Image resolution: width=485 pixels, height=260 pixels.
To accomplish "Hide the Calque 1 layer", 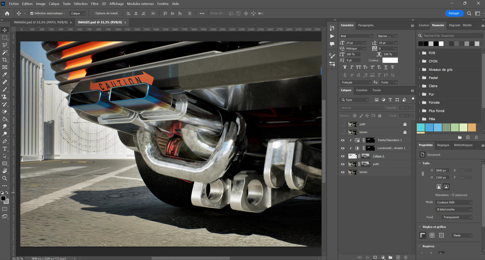I will [x=343, y=156].
